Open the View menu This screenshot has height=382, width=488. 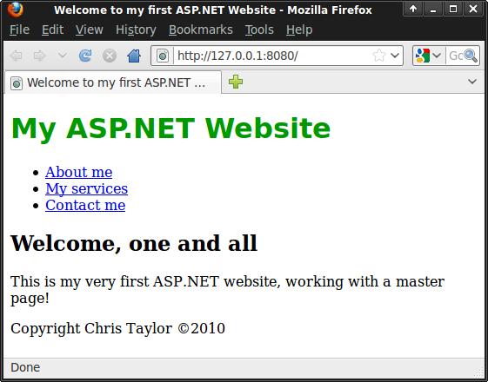click(x=89, y=30)
